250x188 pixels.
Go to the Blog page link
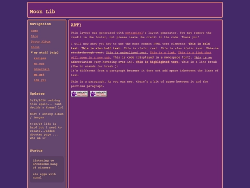coord(34,36)
